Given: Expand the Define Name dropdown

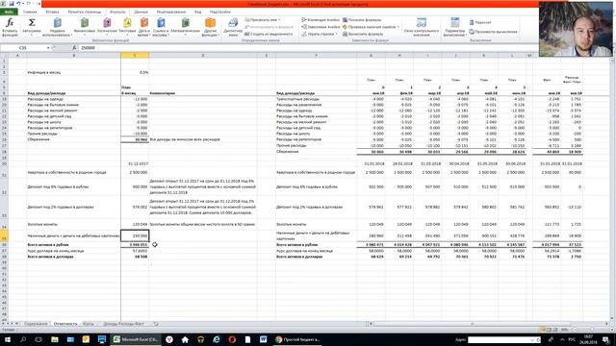Looking at the screenshot, I should 279,19.
